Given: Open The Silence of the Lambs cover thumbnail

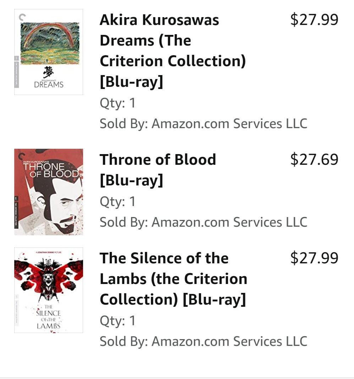Looking at the screenshot, I should (49, 290).
